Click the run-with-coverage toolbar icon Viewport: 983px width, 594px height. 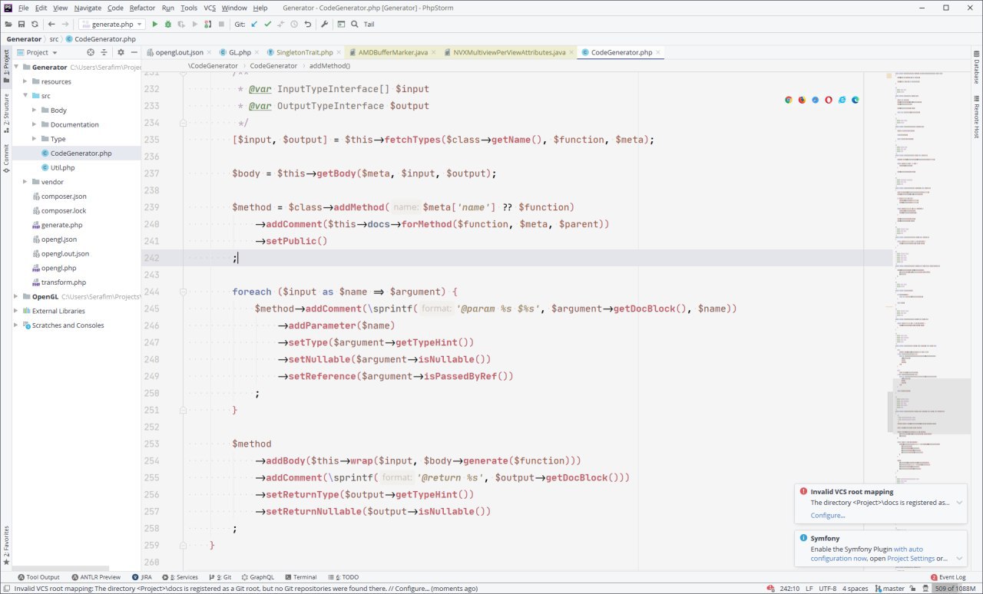click(181, 24)
